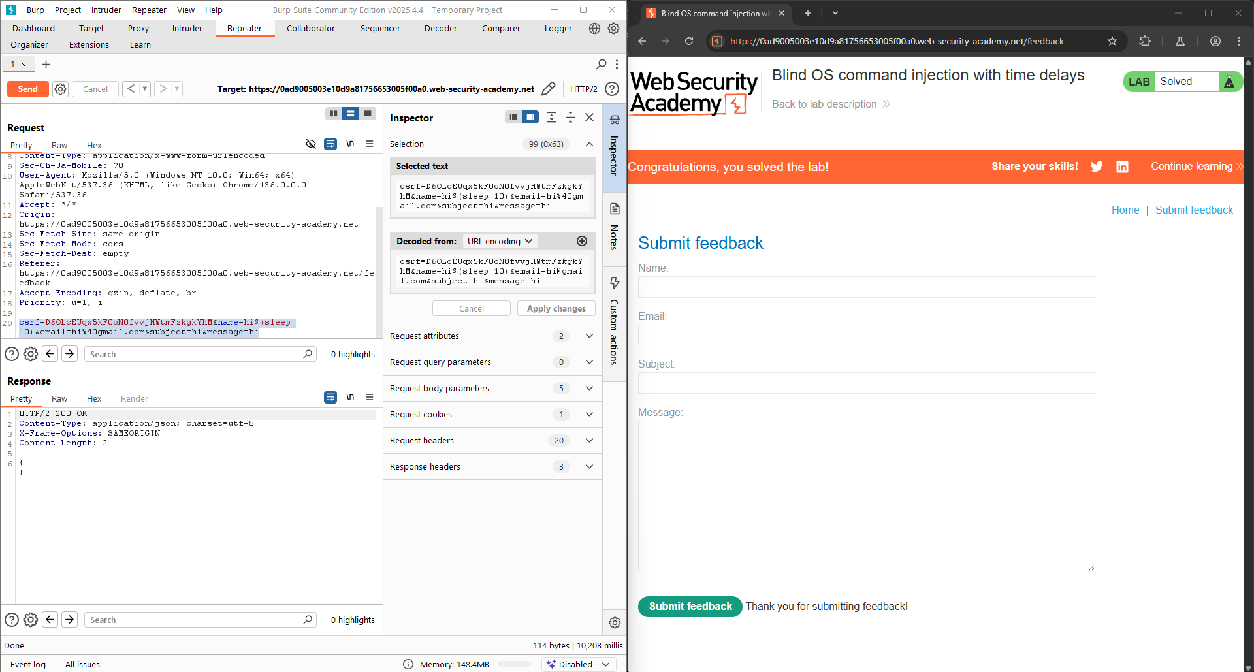Viewport: 1254px width, 672px height.
Task: Open the Decoder tab
Action: click(x=441, y=28)
